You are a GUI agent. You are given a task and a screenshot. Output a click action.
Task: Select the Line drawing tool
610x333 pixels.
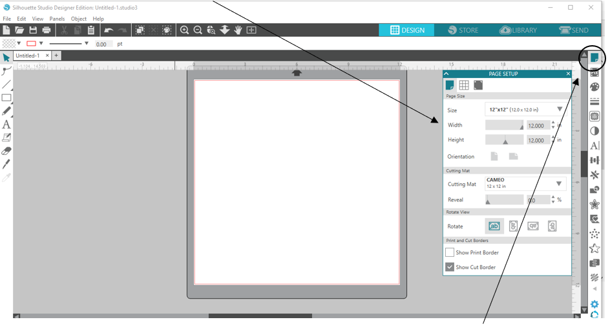6,84
